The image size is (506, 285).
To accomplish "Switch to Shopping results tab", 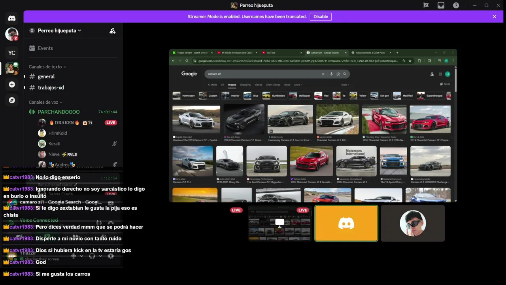I will tap(245, 85).
